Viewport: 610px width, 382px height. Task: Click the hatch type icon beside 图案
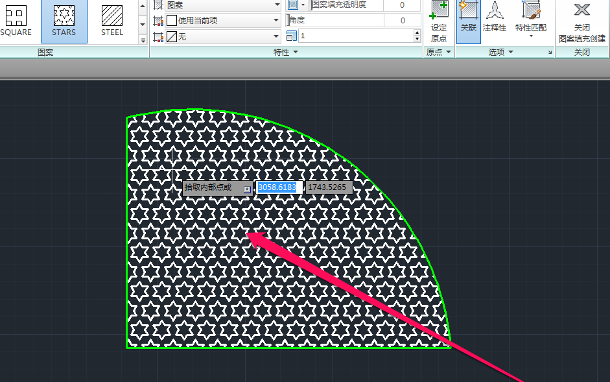pyautogui.click(x=158, y=5)
